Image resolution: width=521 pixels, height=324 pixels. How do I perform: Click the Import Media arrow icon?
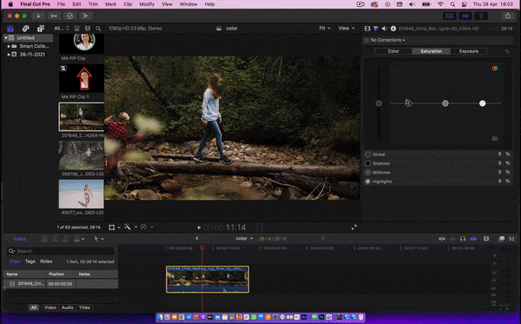point(38,16)
